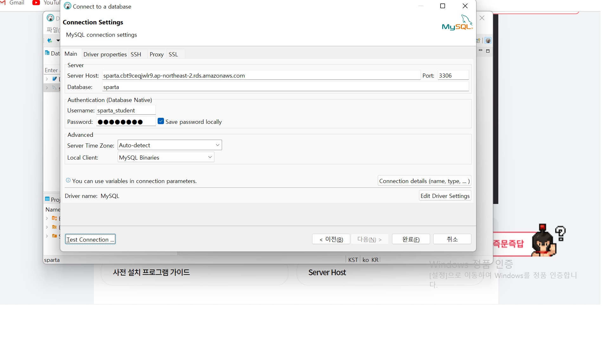Click the New Database Connection plug icon

(49, 41)
